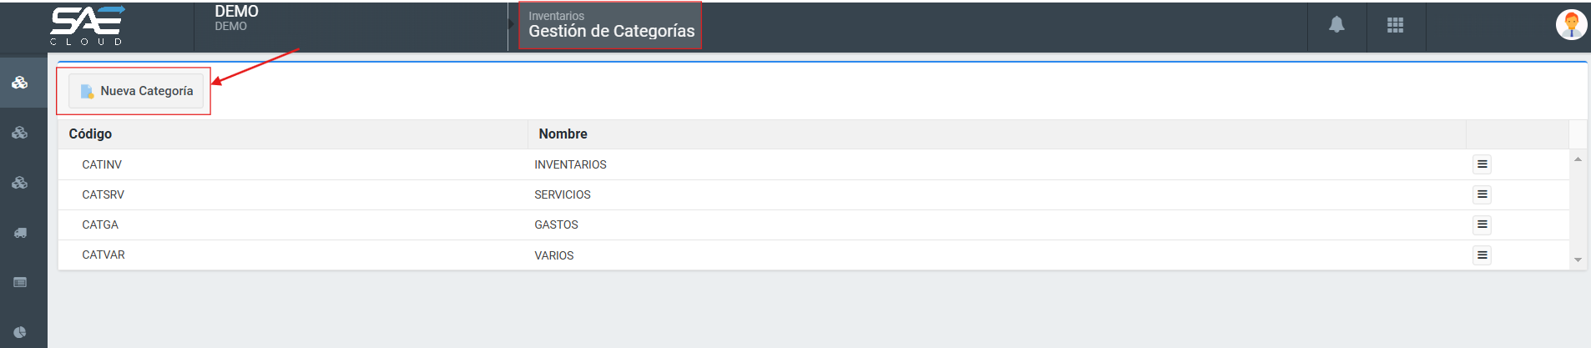Open the options menu for INVENTARIOS row
The width and height of the screenshot is (1591, 348).
point(1482,164)
